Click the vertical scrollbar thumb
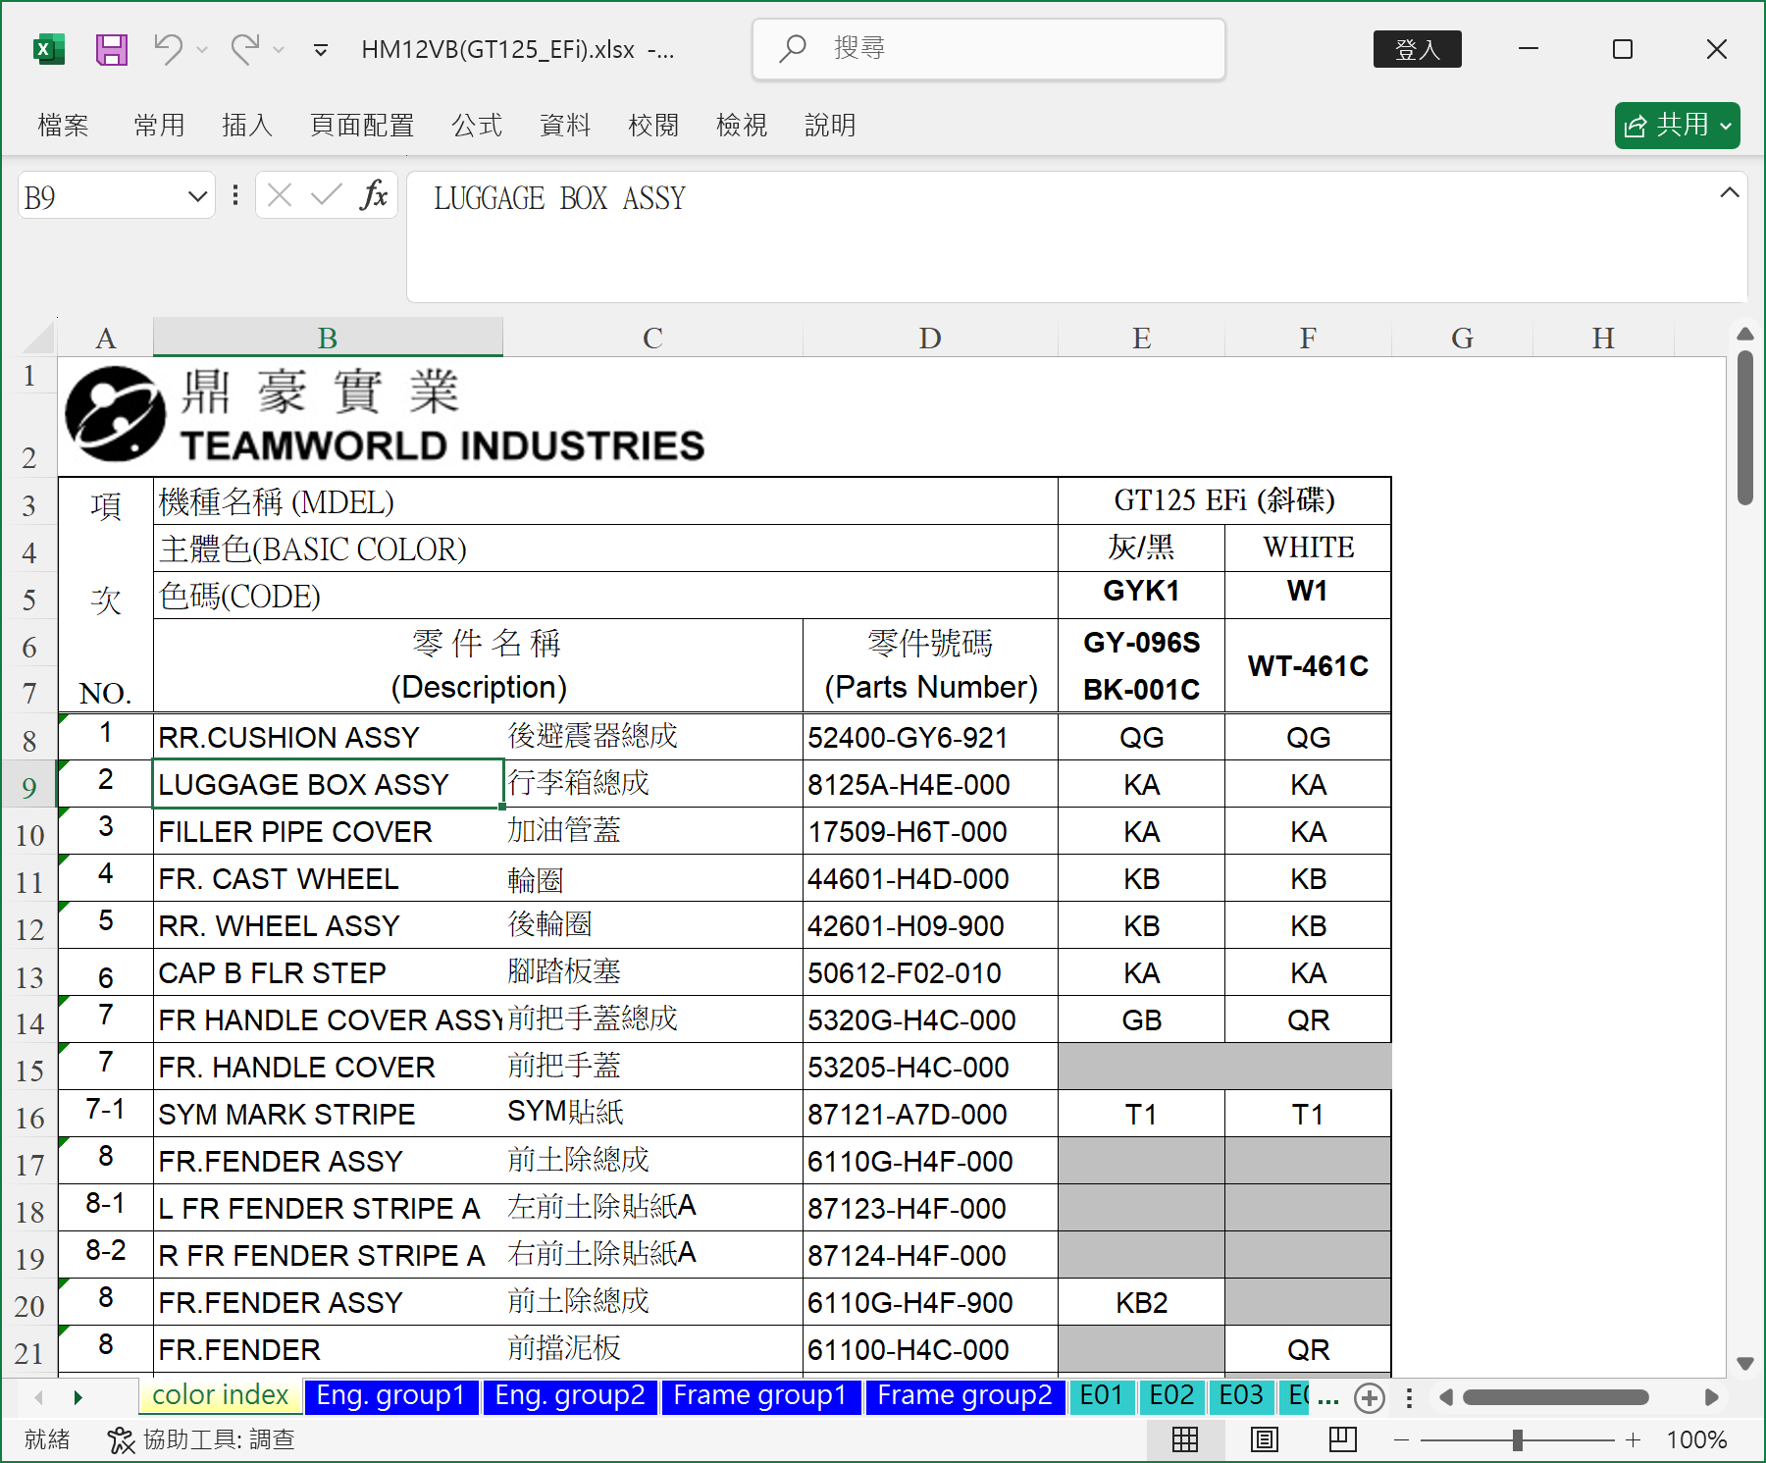 tap(1744, 429)
